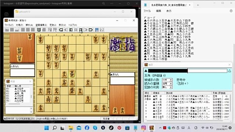Open the 表示(V) menu in Gekisashi

pos(62,25)
